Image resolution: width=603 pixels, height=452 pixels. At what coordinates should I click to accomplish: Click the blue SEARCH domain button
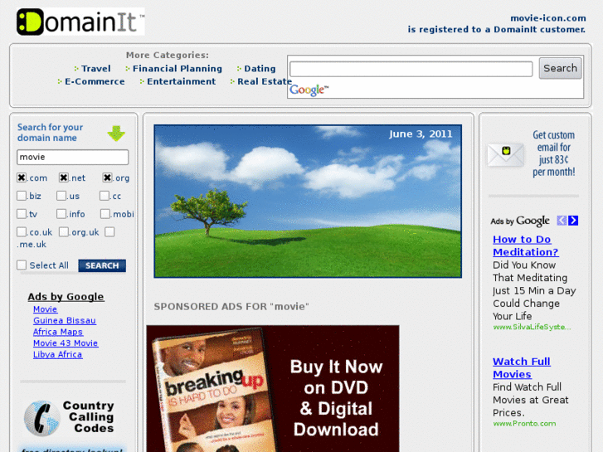tap(102, 265)
